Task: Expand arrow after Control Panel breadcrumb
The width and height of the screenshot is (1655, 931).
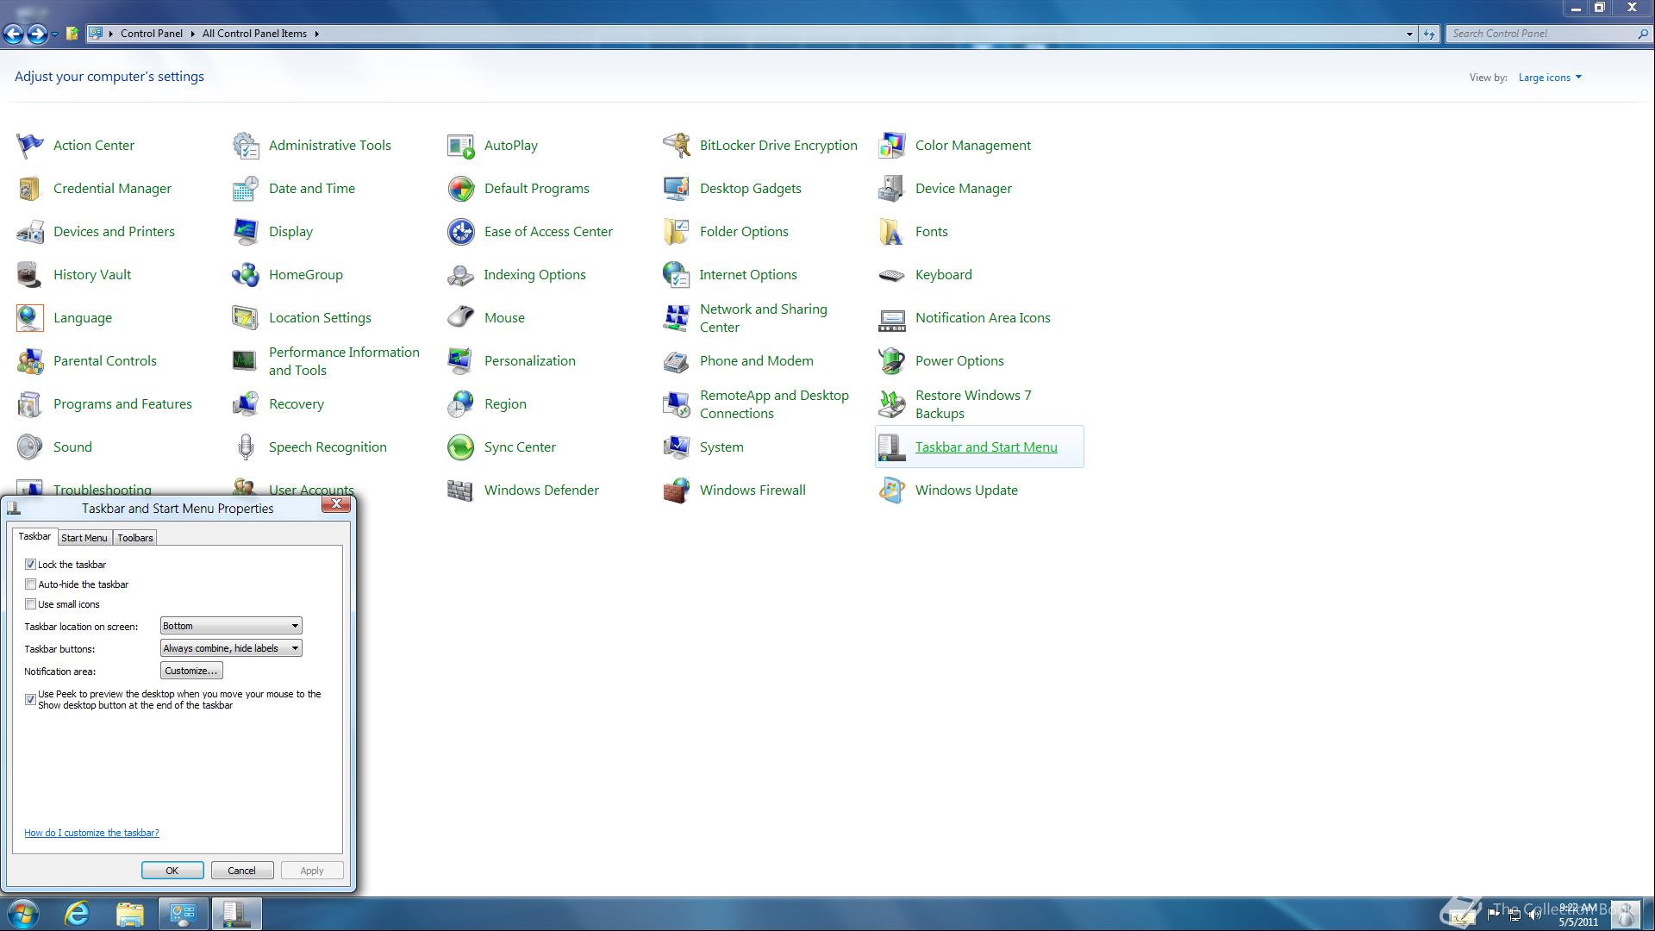Action: (192, 34)
